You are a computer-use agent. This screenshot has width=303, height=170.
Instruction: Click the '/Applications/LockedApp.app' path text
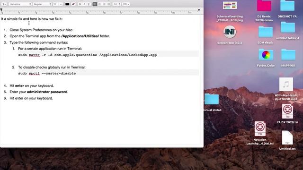(128, 55)
